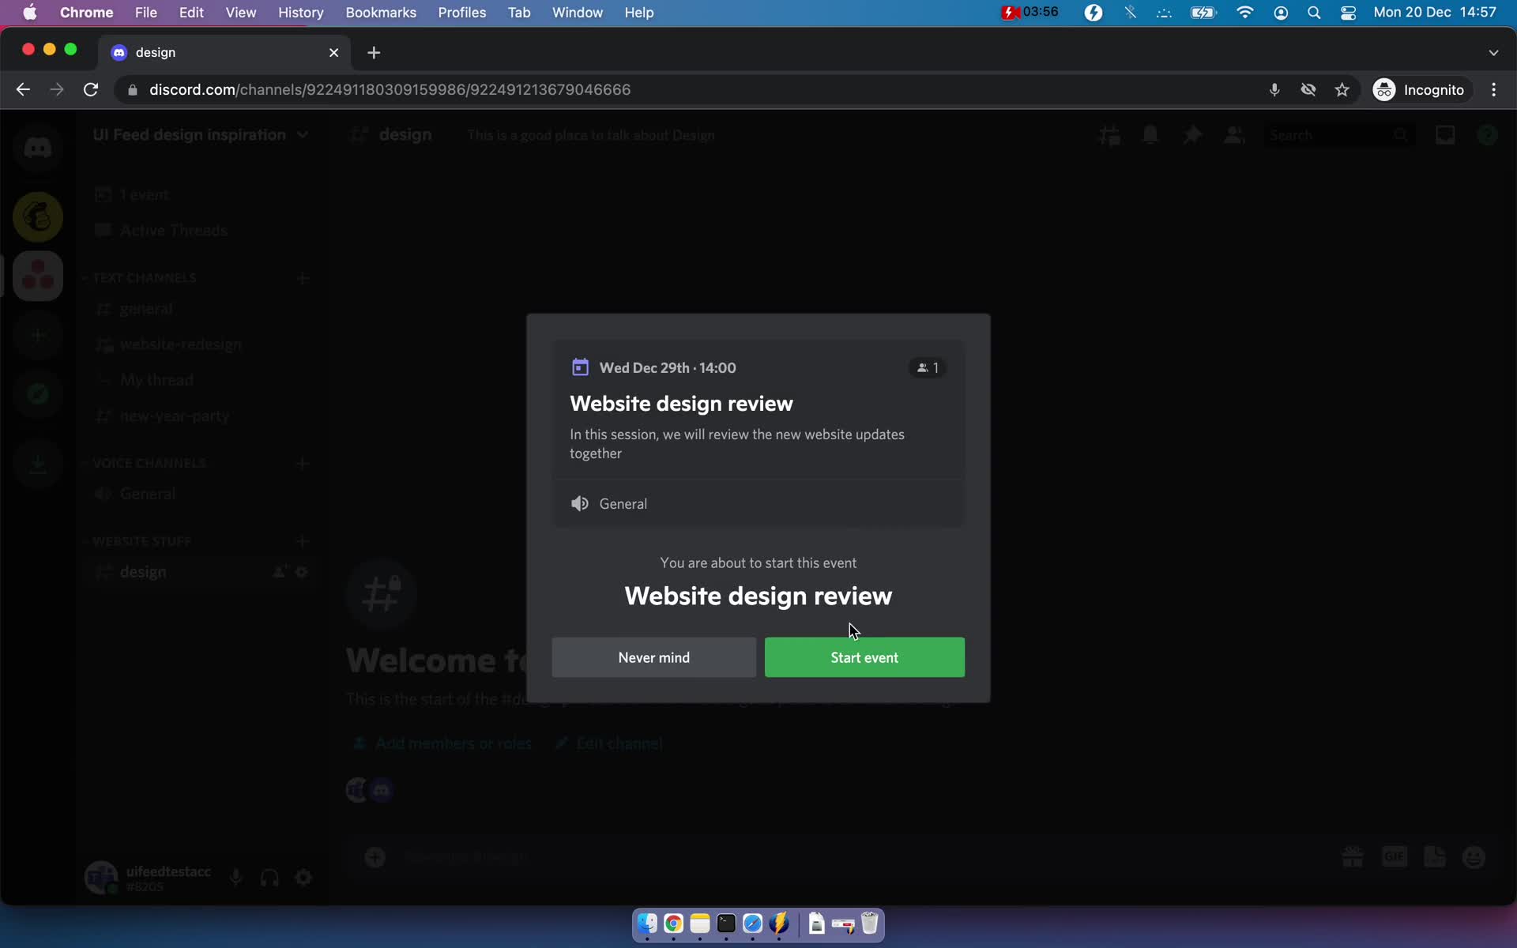This screenshot has height=948, width=1517.
Task: Toggle notification bell in channel header
Action: pyautogui.click(x=1150, y=135)
